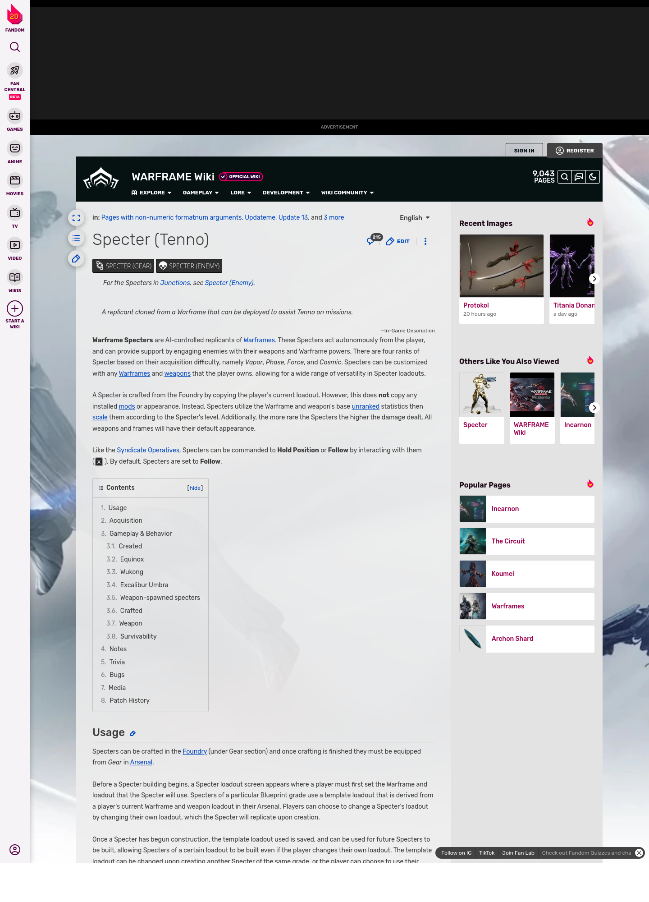The image size is (649, 902).
Task: Open The Circuit popular page
Action: [x=527, y=542]
